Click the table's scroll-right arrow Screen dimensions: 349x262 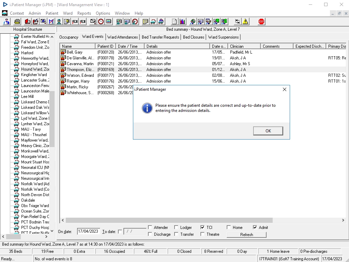343,220
